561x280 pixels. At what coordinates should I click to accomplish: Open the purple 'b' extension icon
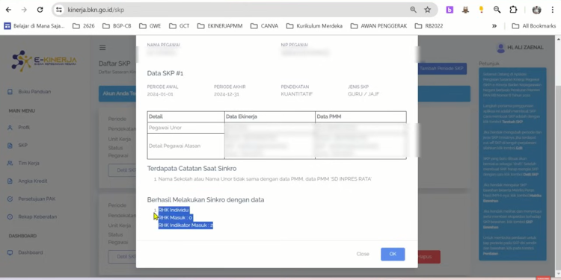[x=450, y=10]
